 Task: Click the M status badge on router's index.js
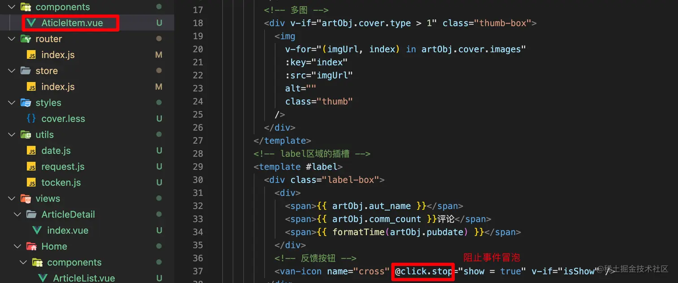[159, 55]
